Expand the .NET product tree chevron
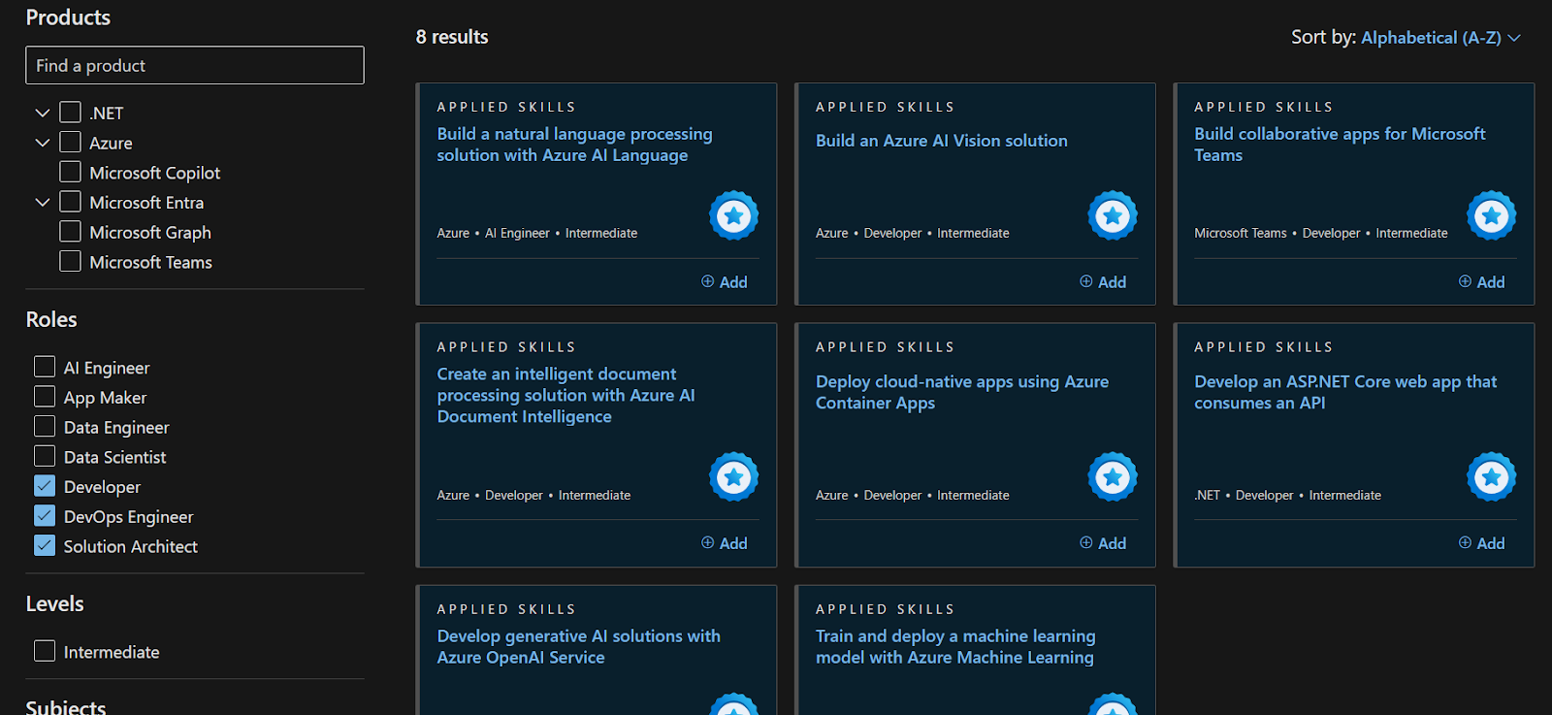Screen dimensions: 1552x715 [x=42, y=113]
